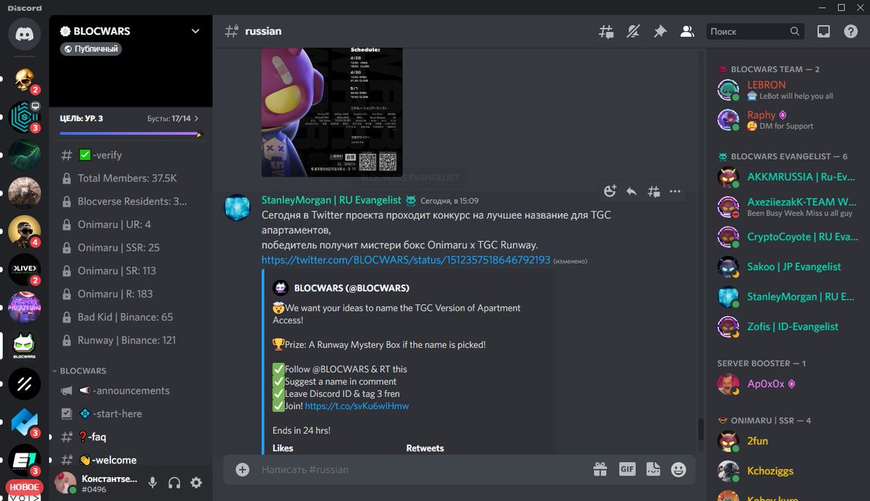Screen dimensions: 870x501
Task: Collapse the BLOCWARS channel category
Action: [x=83, y=371]
